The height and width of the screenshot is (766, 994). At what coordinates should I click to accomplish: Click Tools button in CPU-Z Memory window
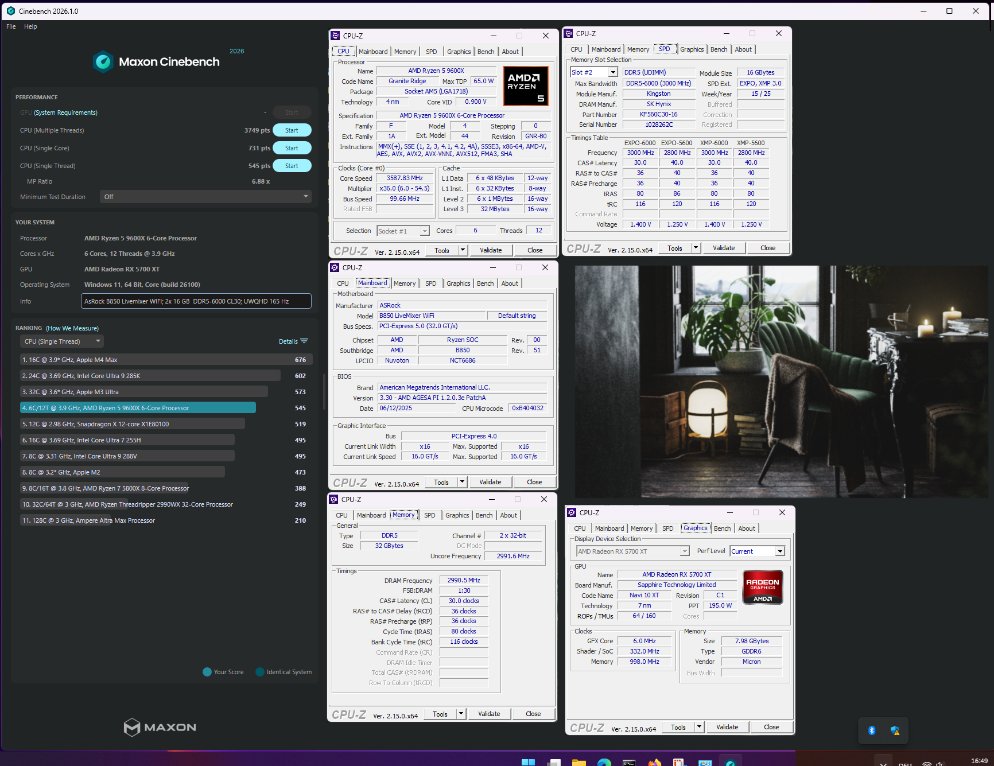coord(440,714)
